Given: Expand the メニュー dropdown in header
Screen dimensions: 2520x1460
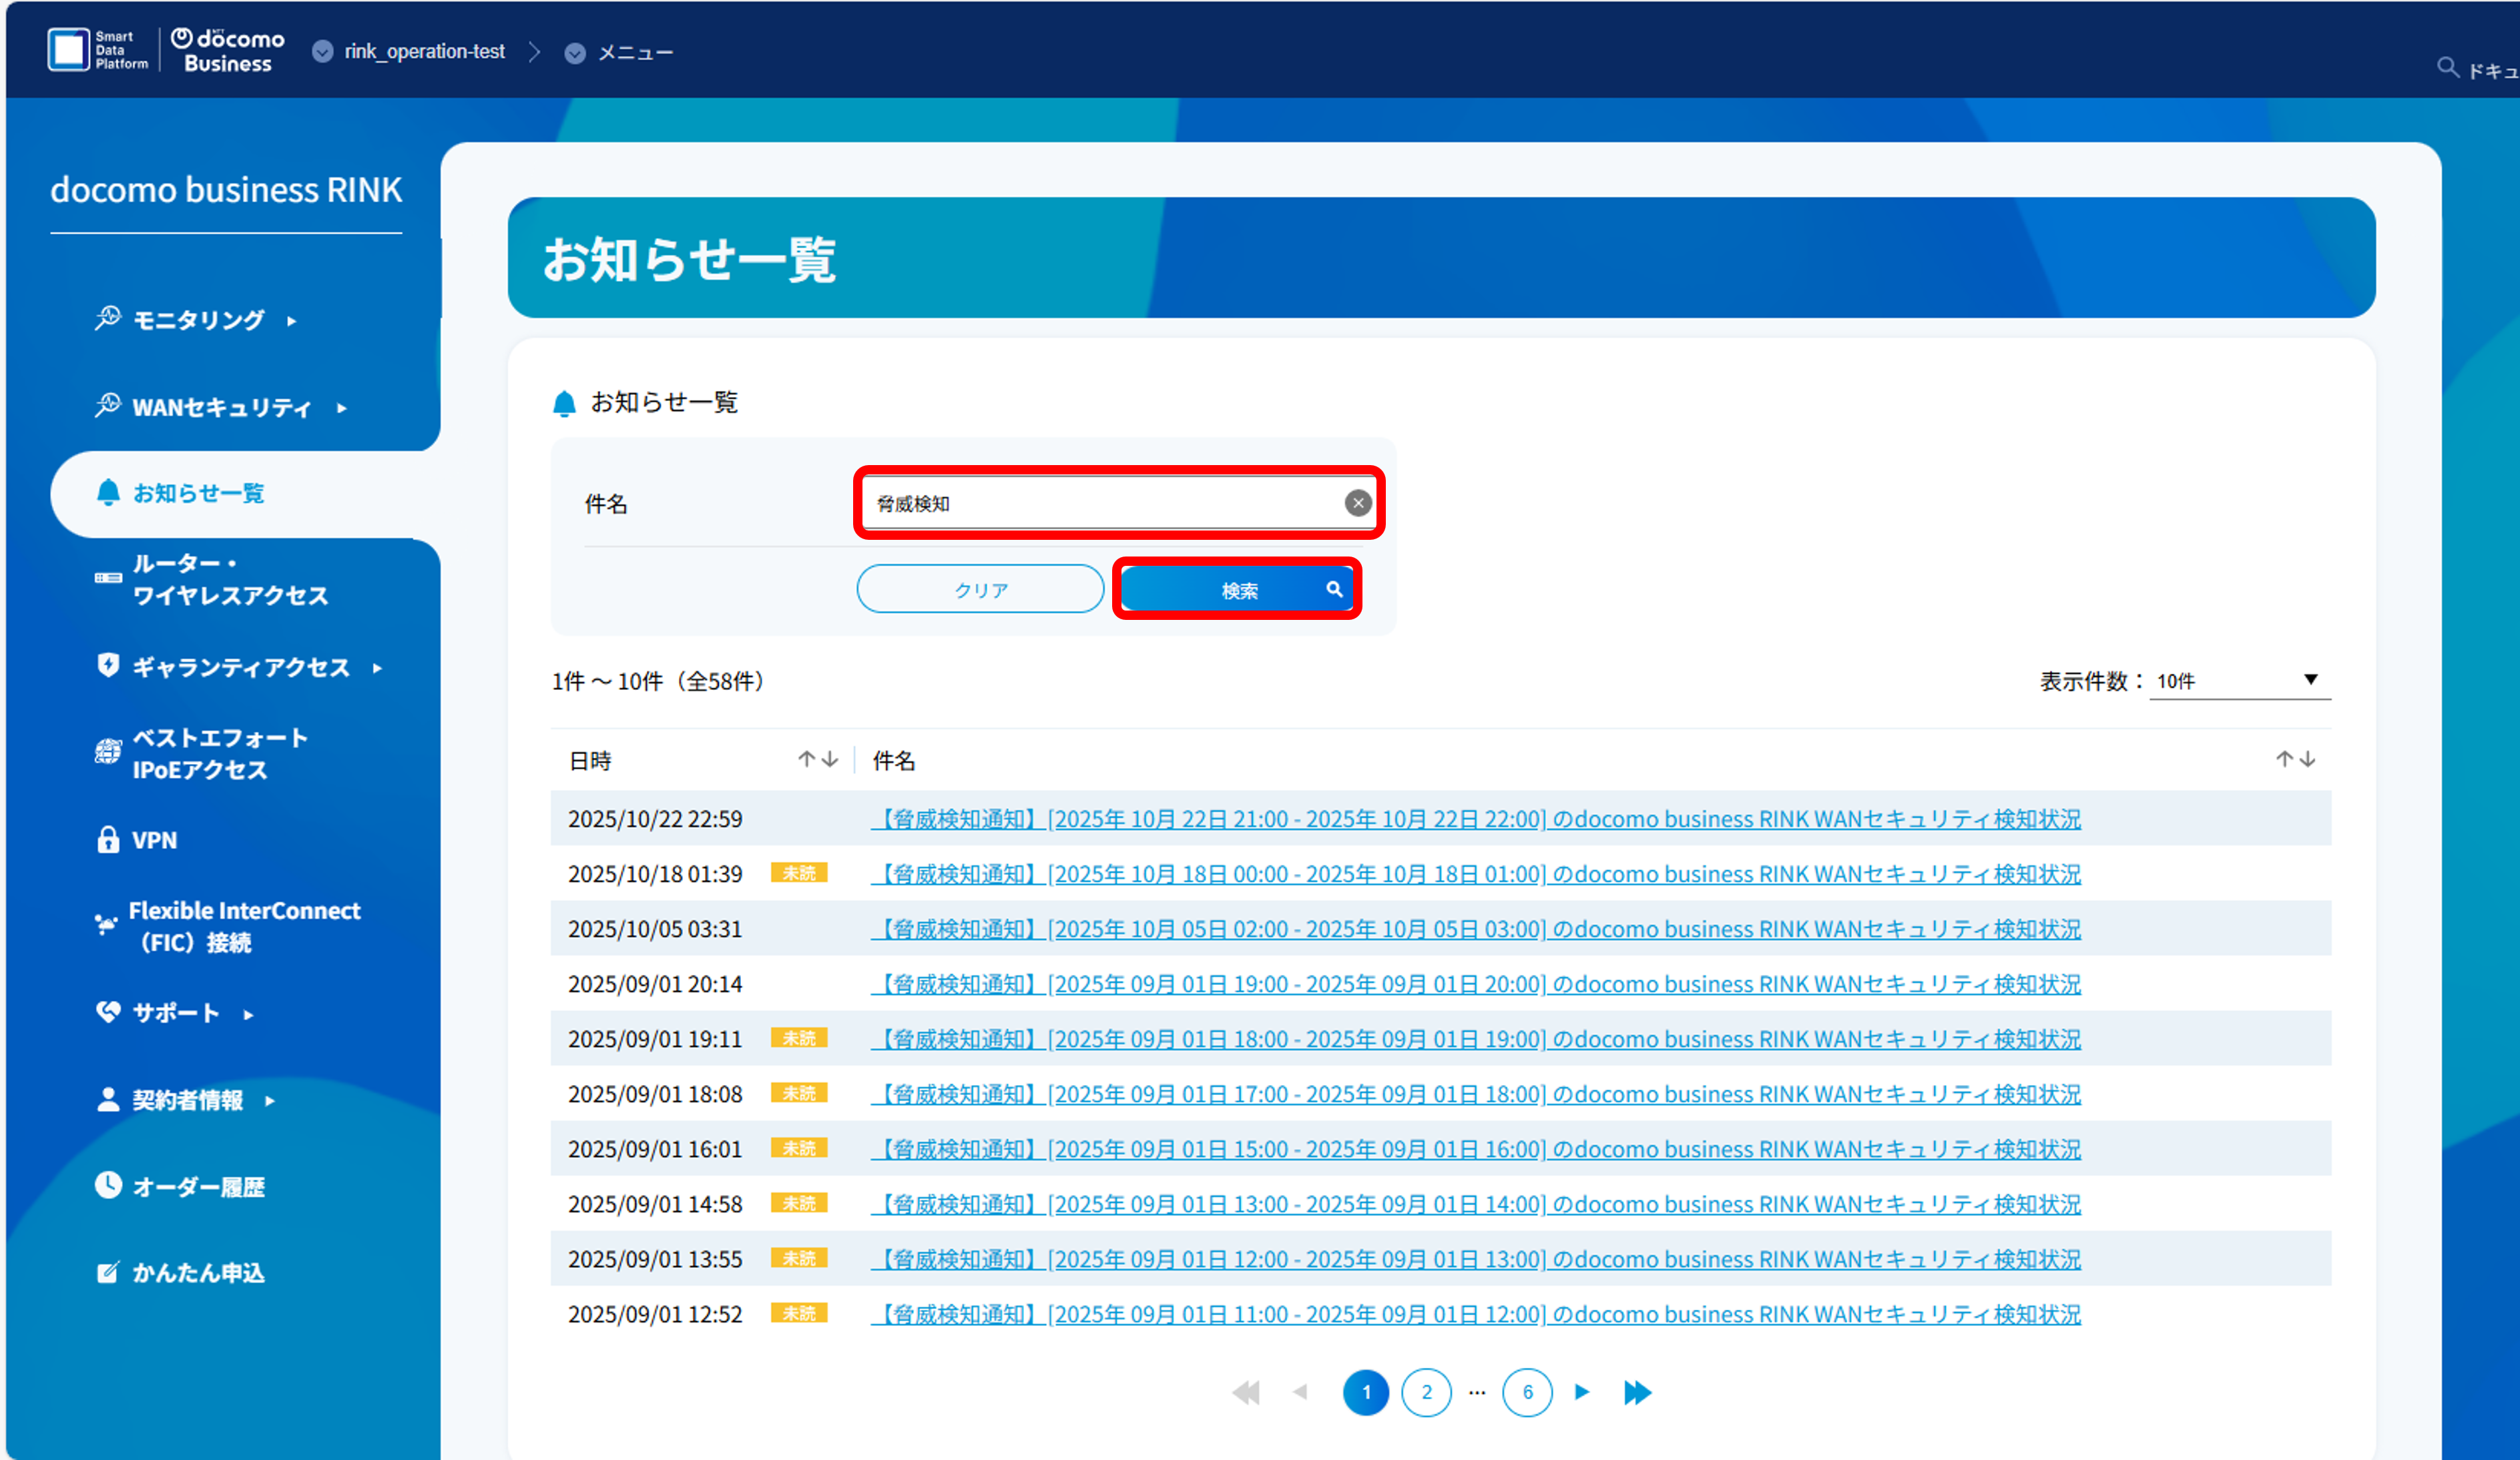Looking at the screenshot, I should [574, 53].
